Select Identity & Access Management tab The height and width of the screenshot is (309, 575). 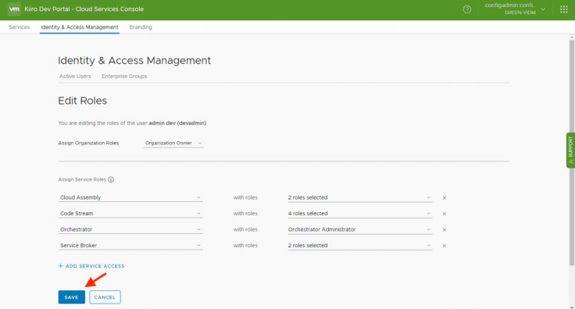[80, 27]
